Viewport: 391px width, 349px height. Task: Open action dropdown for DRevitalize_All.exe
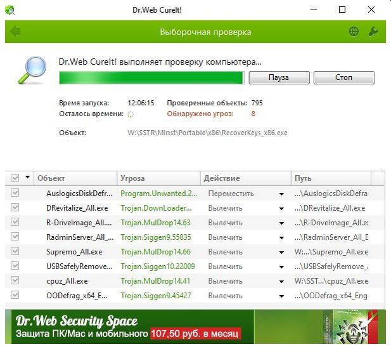point(281,209)
